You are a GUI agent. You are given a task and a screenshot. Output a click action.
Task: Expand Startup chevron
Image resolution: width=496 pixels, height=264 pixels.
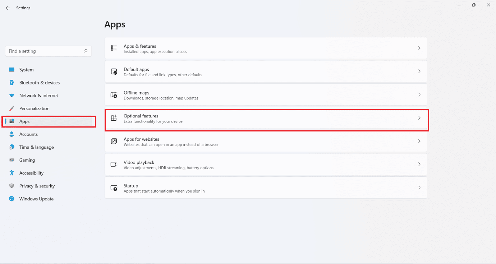pos(419,187)
